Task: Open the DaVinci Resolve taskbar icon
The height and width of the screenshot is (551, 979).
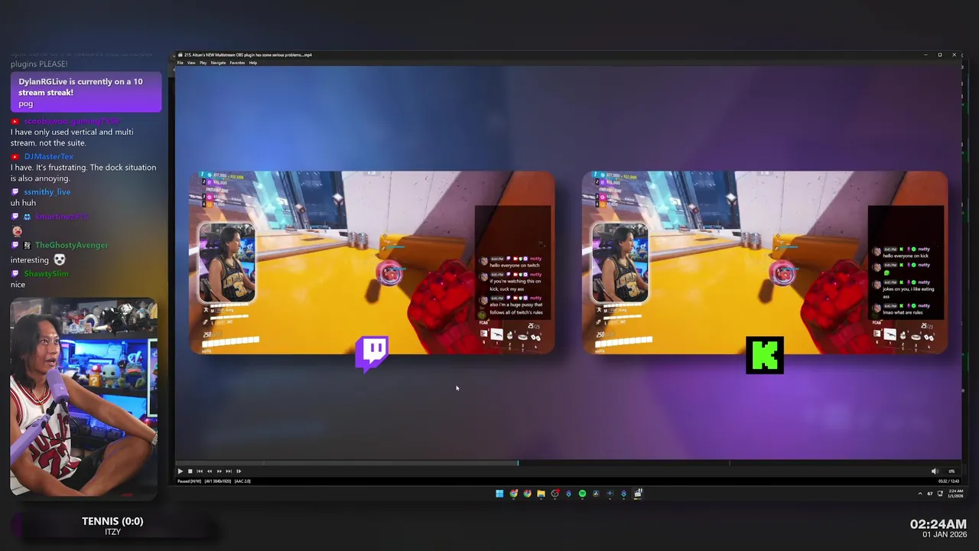Action: [x=596, y=494]
